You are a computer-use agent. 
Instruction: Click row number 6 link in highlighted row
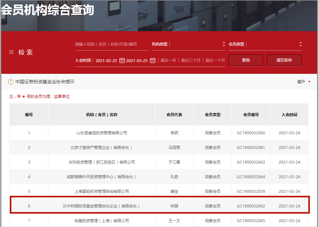pos(29,206)
